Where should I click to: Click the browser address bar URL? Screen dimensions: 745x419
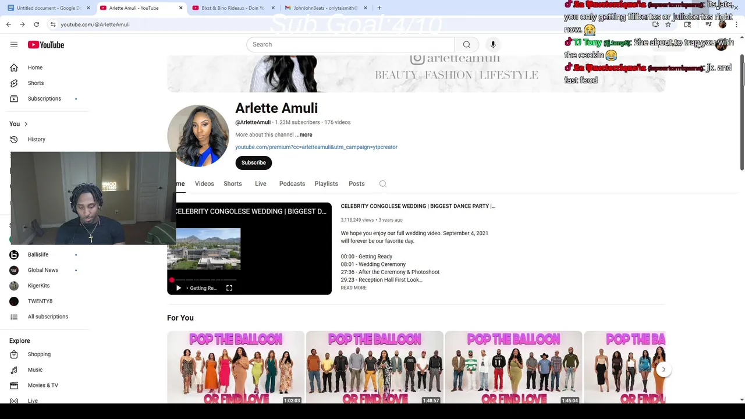95,24
